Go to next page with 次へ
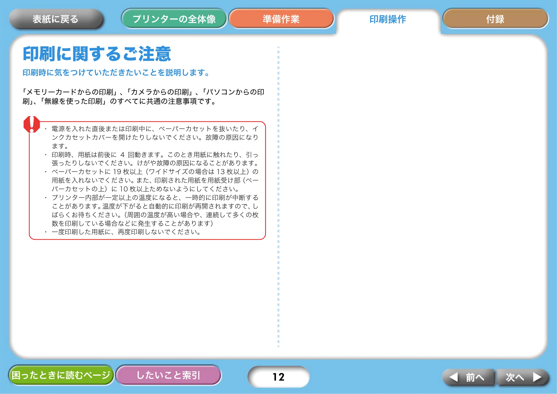Image resolution: width=557 pixels, height=394 pixels. [522, 377]
